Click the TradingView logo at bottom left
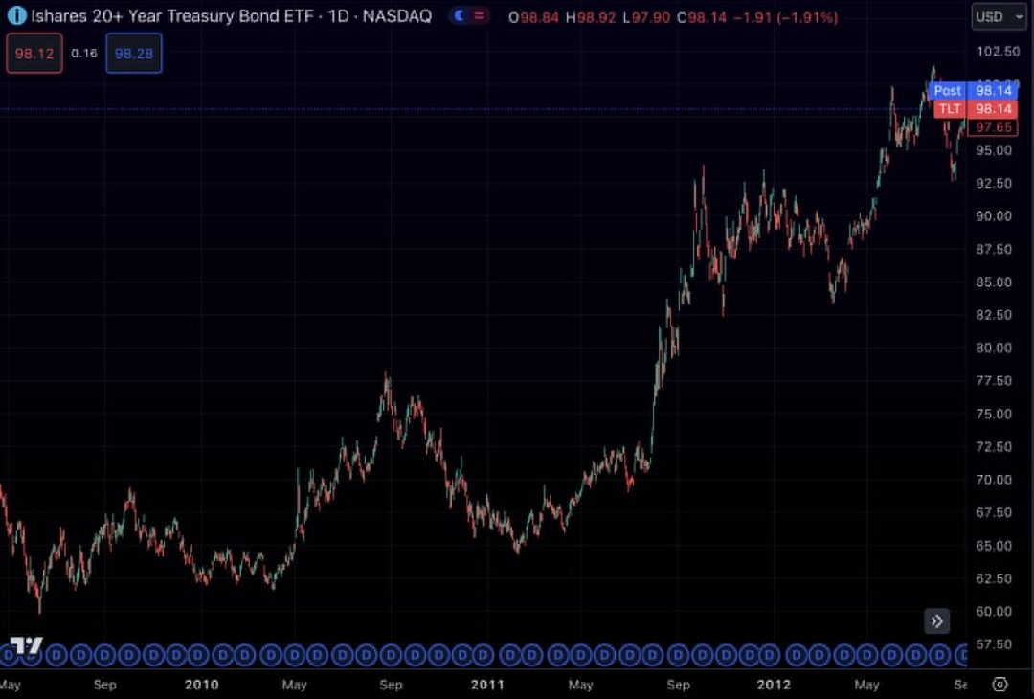The height and width of the screenshot is (699, 1034). (27, 645)
